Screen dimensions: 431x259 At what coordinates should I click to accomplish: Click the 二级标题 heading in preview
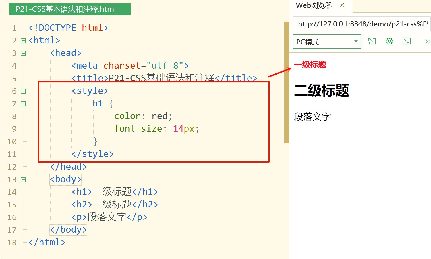[x=322, y=91]
